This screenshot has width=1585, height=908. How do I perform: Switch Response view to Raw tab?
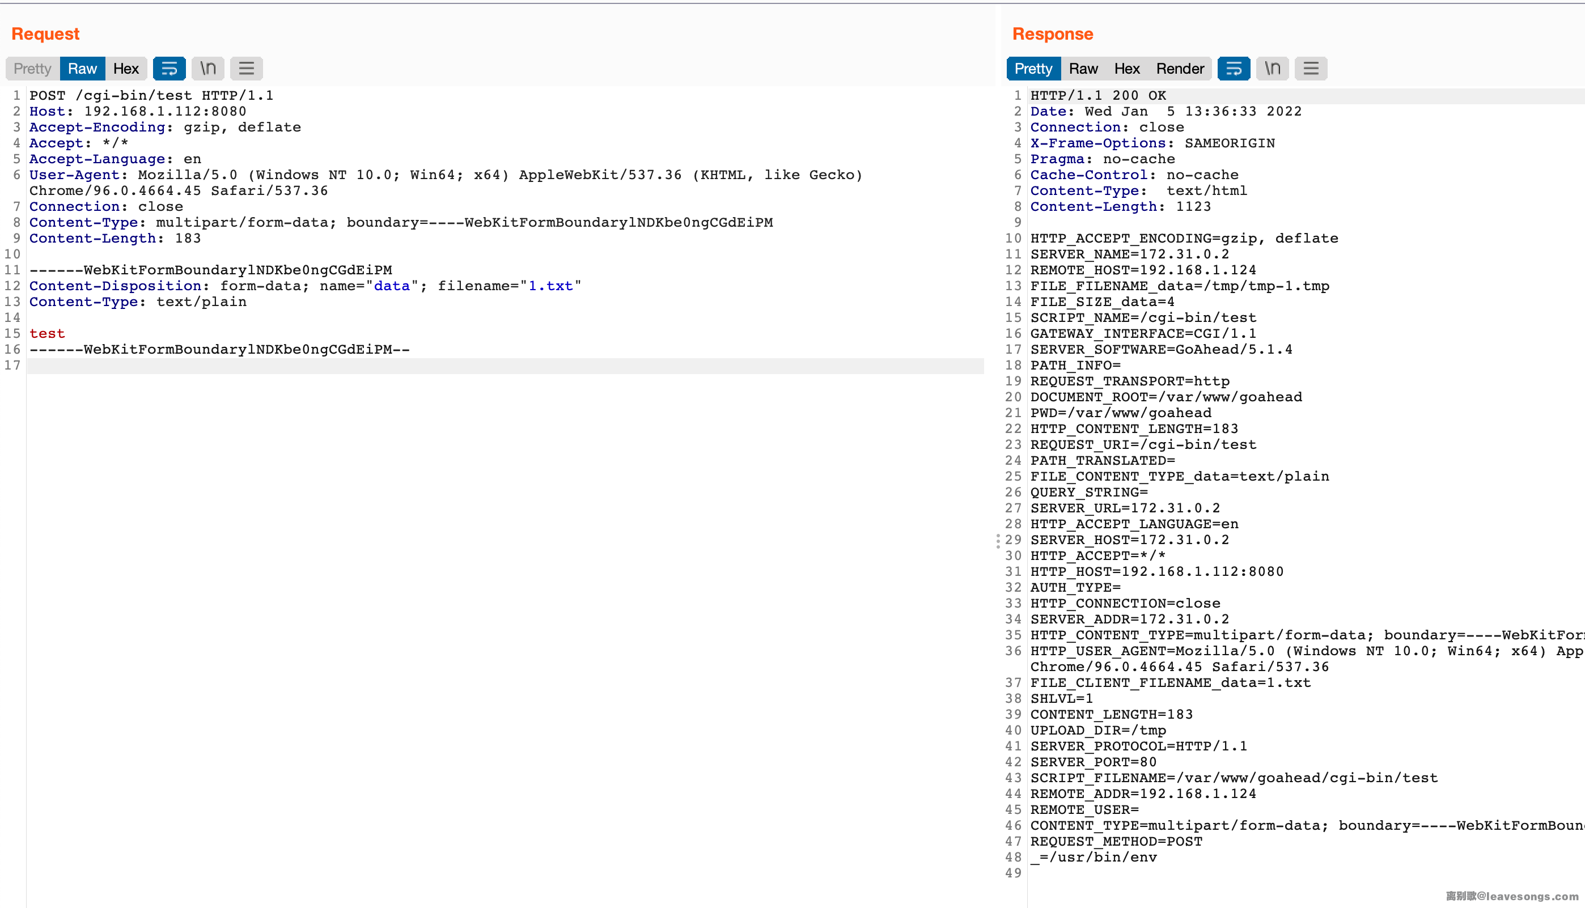[1083, 69]
